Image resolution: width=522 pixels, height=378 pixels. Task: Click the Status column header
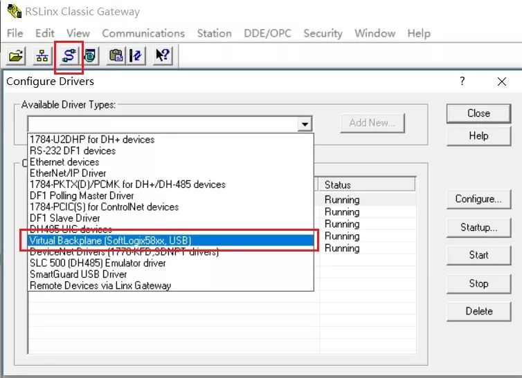coord(368,185)
